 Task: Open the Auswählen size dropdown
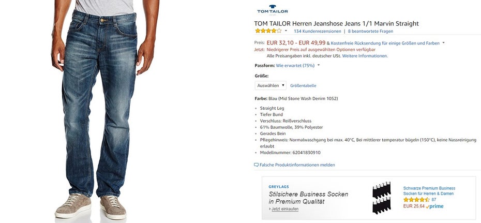270,85
